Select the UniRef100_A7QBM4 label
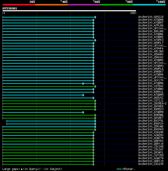Viewport: 168px width, 171px height. click(151, 74)
